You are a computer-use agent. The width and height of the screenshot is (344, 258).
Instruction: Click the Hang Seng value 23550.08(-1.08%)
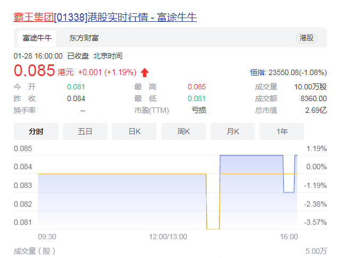click(298, 72)
